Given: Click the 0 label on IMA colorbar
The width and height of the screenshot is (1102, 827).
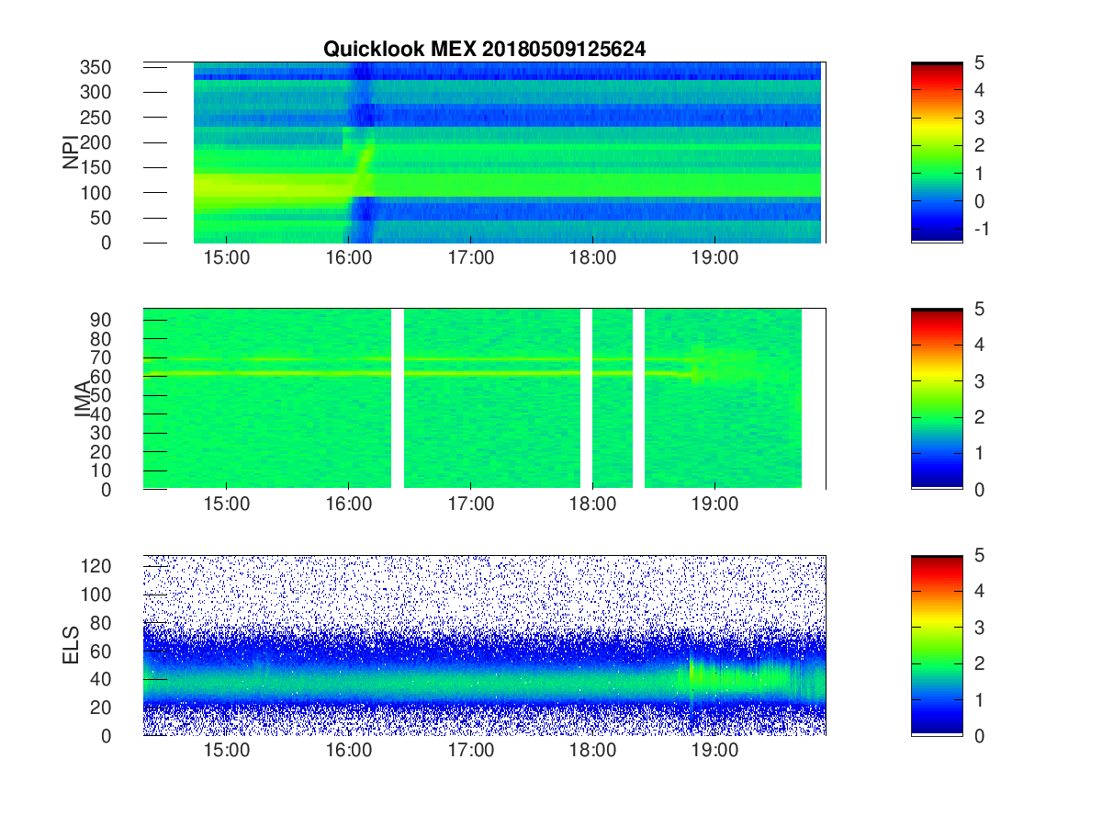Looking at the screenshot, I should 978,489.
